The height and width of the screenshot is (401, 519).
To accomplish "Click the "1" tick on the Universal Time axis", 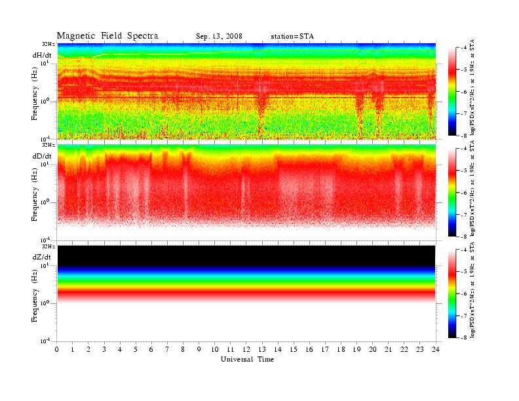I will click(x=73, y=349).
